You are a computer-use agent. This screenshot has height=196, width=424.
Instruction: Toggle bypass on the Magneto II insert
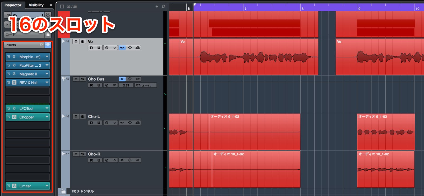tap(9, 74)
